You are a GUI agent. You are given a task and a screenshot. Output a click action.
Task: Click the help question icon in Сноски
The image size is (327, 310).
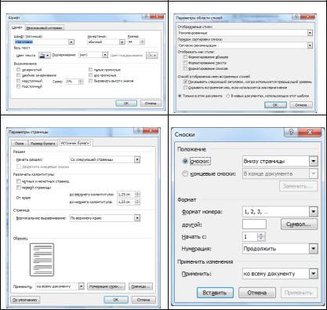[292, 132]
